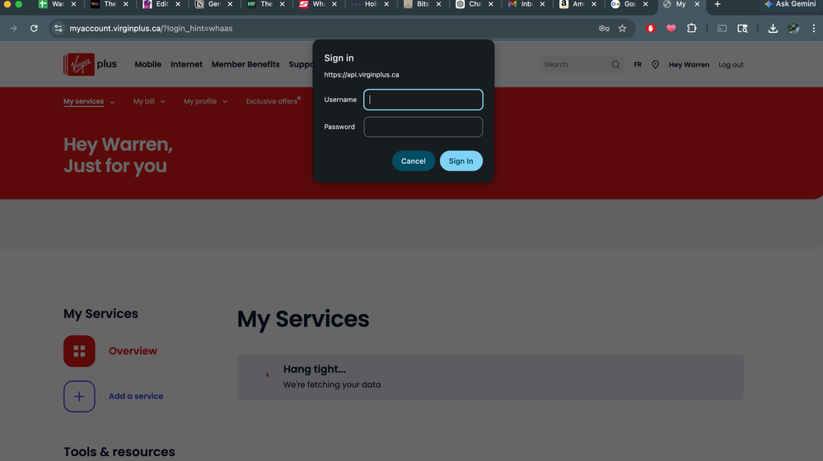The width and height of the screenshot is (823, 461).
Task: Click the red ad blocker extension icon
Action: coord(650,28)
